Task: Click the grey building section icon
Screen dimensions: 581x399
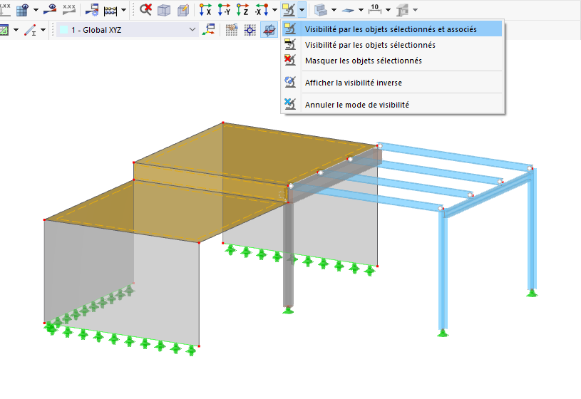Action: [402, 11]
